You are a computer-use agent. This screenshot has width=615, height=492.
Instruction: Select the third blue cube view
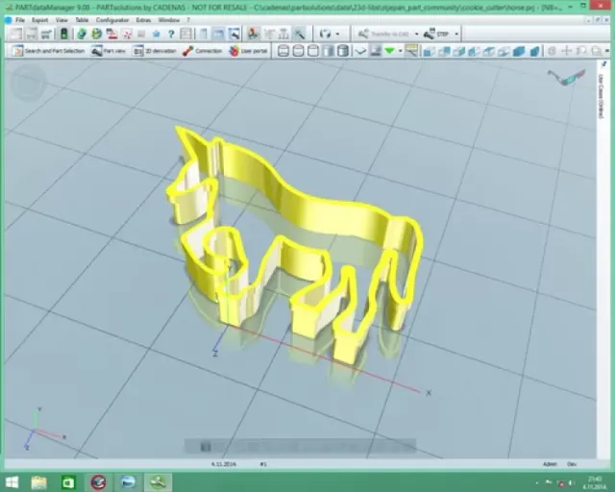tap(459, 51)
